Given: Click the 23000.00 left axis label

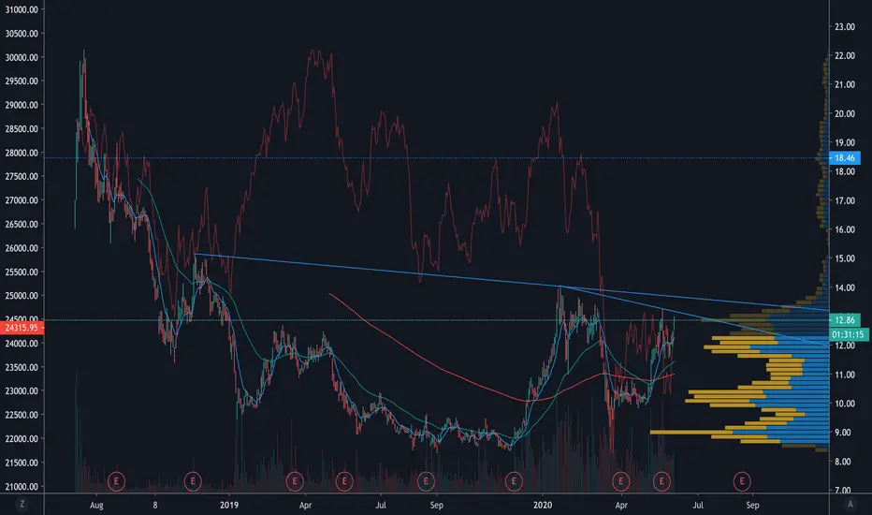Looking at the screenshot, I should click(22, 390).
